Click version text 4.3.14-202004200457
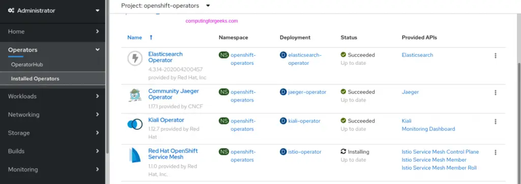Screen dimensions: 521x184 [176, 69]
